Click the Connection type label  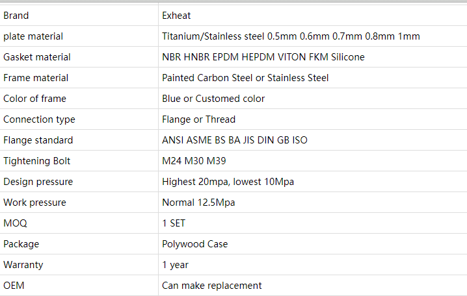(39, 119)
